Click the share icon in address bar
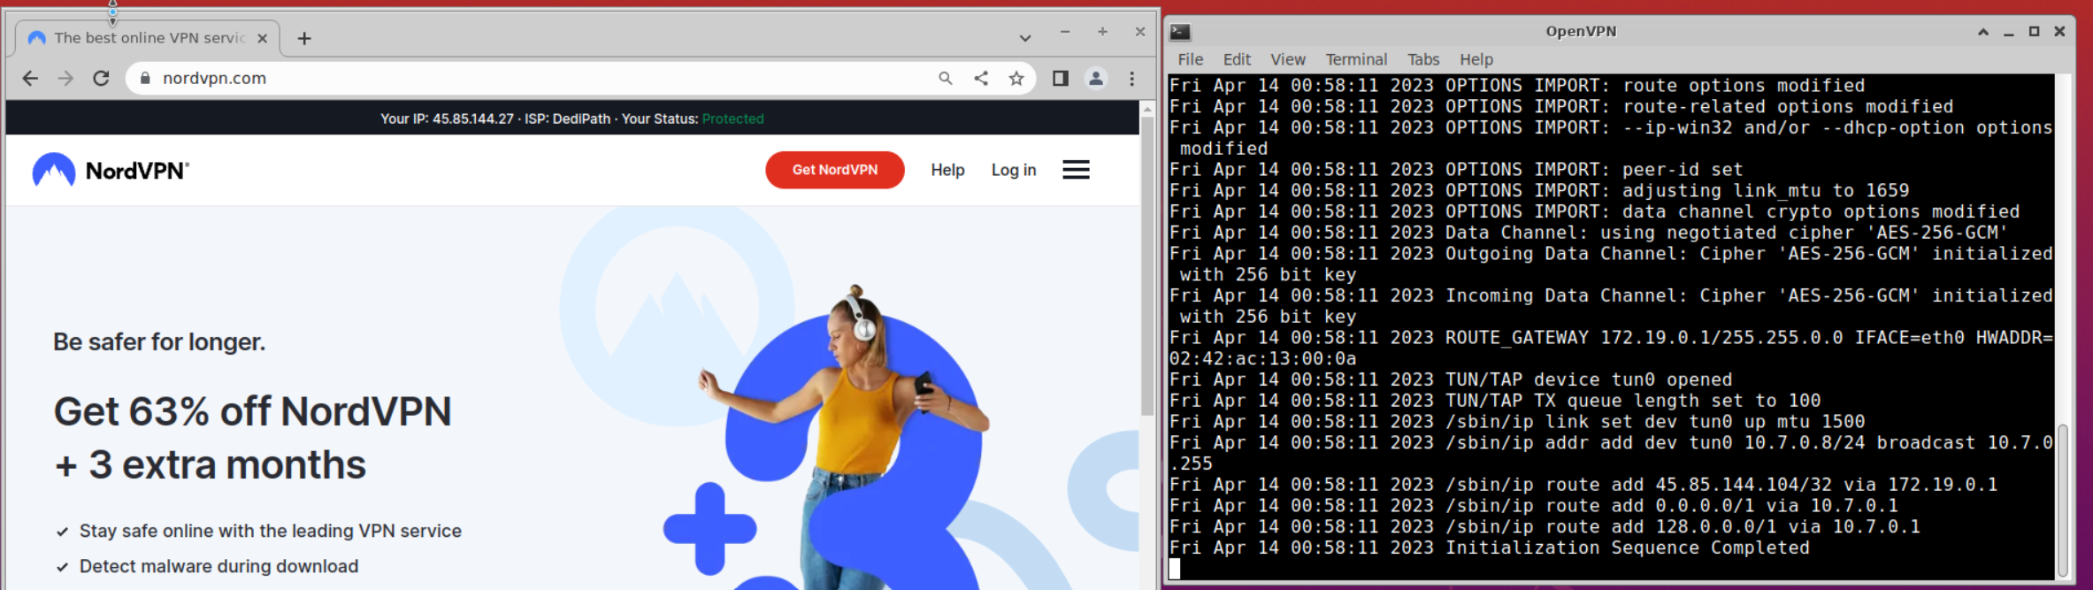Screen dimensions: 2093x590 click(981, 79)
